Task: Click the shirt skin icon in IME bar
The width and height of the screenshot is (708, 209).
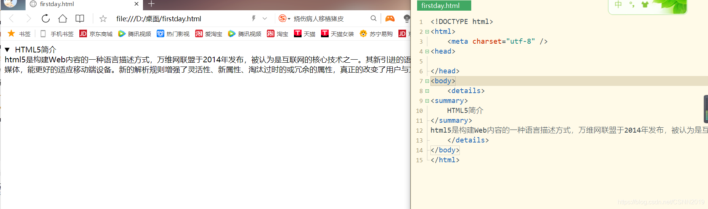Action: click(x=645, y=5)
